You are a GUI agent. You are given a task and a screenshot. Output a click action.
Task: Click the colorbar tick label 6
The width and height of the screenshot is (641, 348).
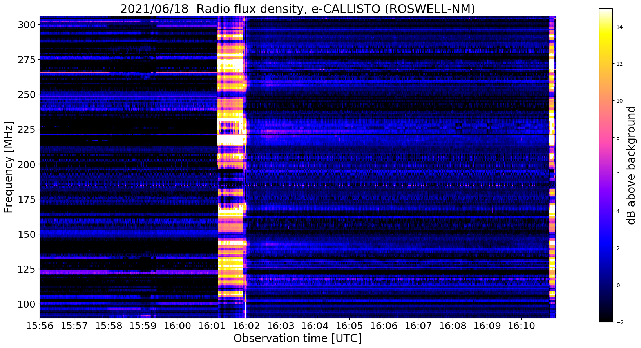click(x=618, y=174)
